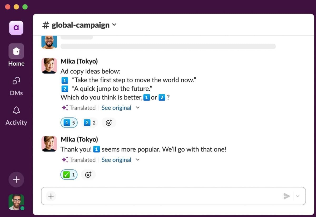
Task: Send the message with the paper-plane icon
Action: pyautogui.click(x=287, y=196)
